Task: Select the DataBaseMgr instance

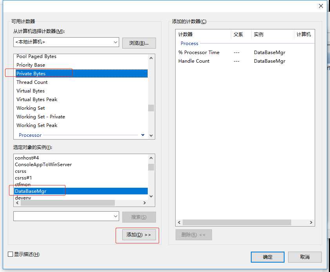Action: (81, 191)
